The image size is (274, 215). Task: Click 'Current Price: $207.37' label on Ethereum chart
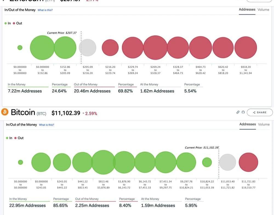click(x=62, y=33)
